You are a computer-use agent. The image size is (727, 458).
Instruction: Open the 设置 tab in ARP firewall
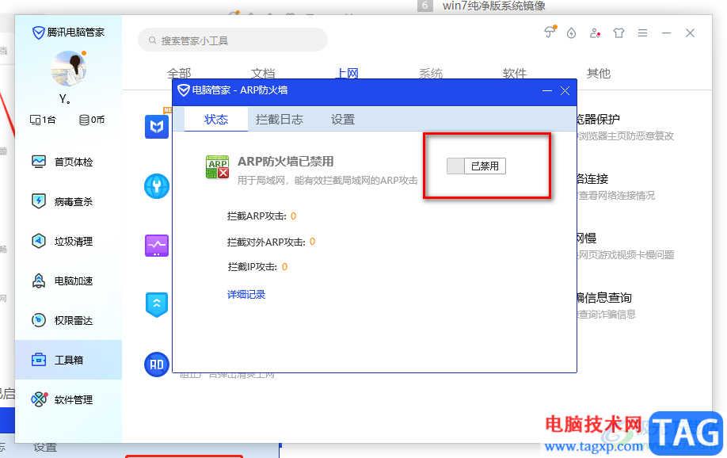(343, 120)
